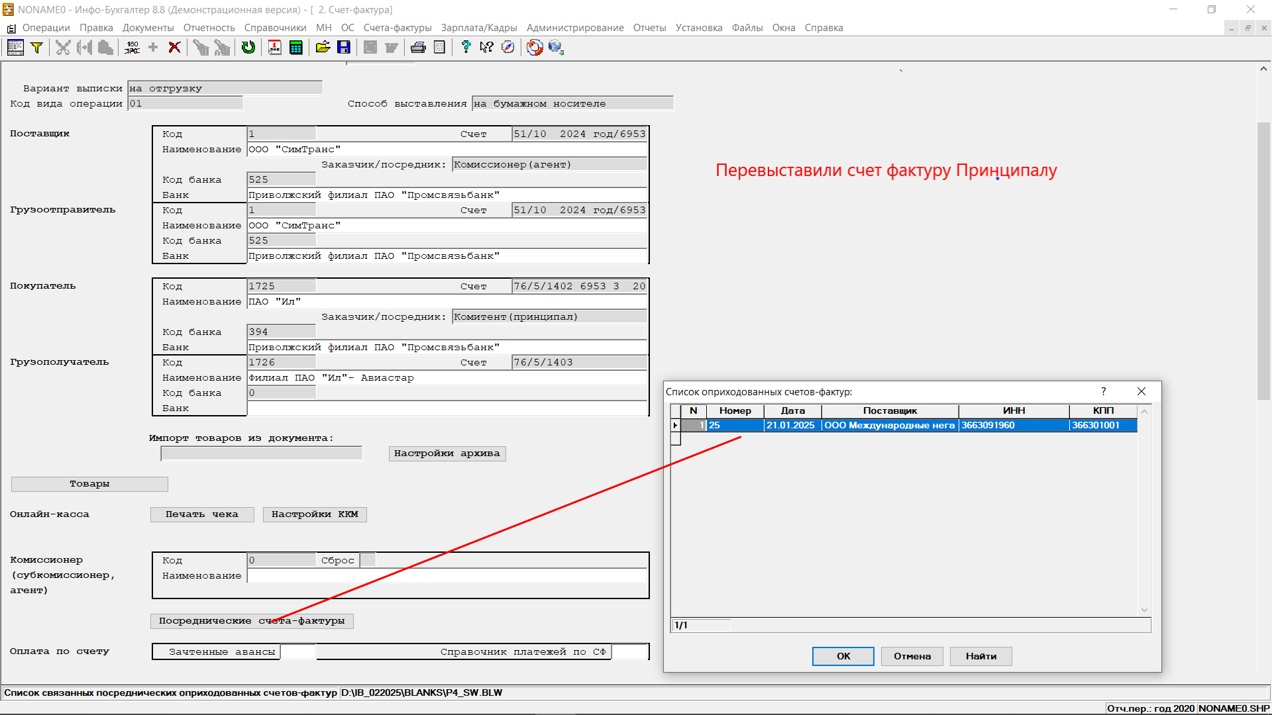Image resolution: width=1272 pixels, height=715 pixels.
Task: Click the КПП cell 366301001
Action: point(1103,425)
